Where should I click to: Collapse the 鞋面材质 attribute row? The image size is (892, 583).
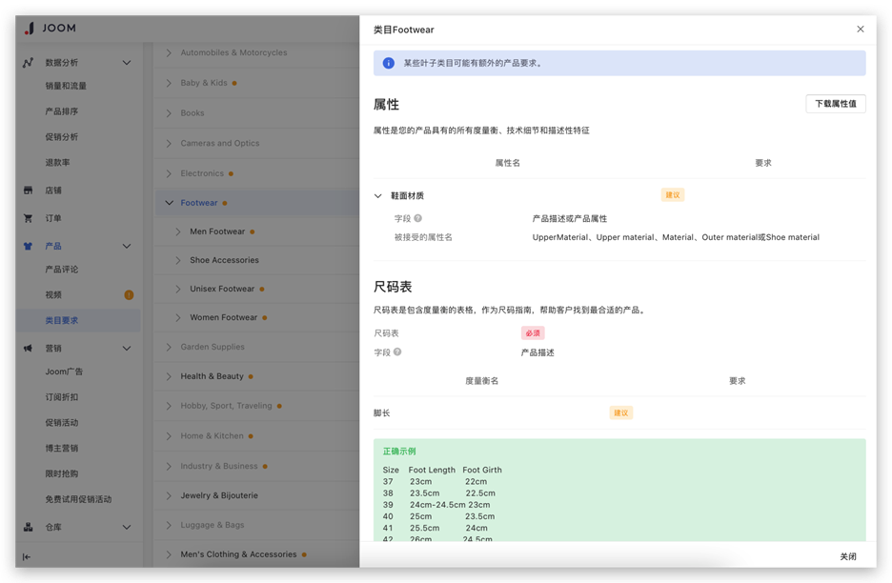[378, 196]
